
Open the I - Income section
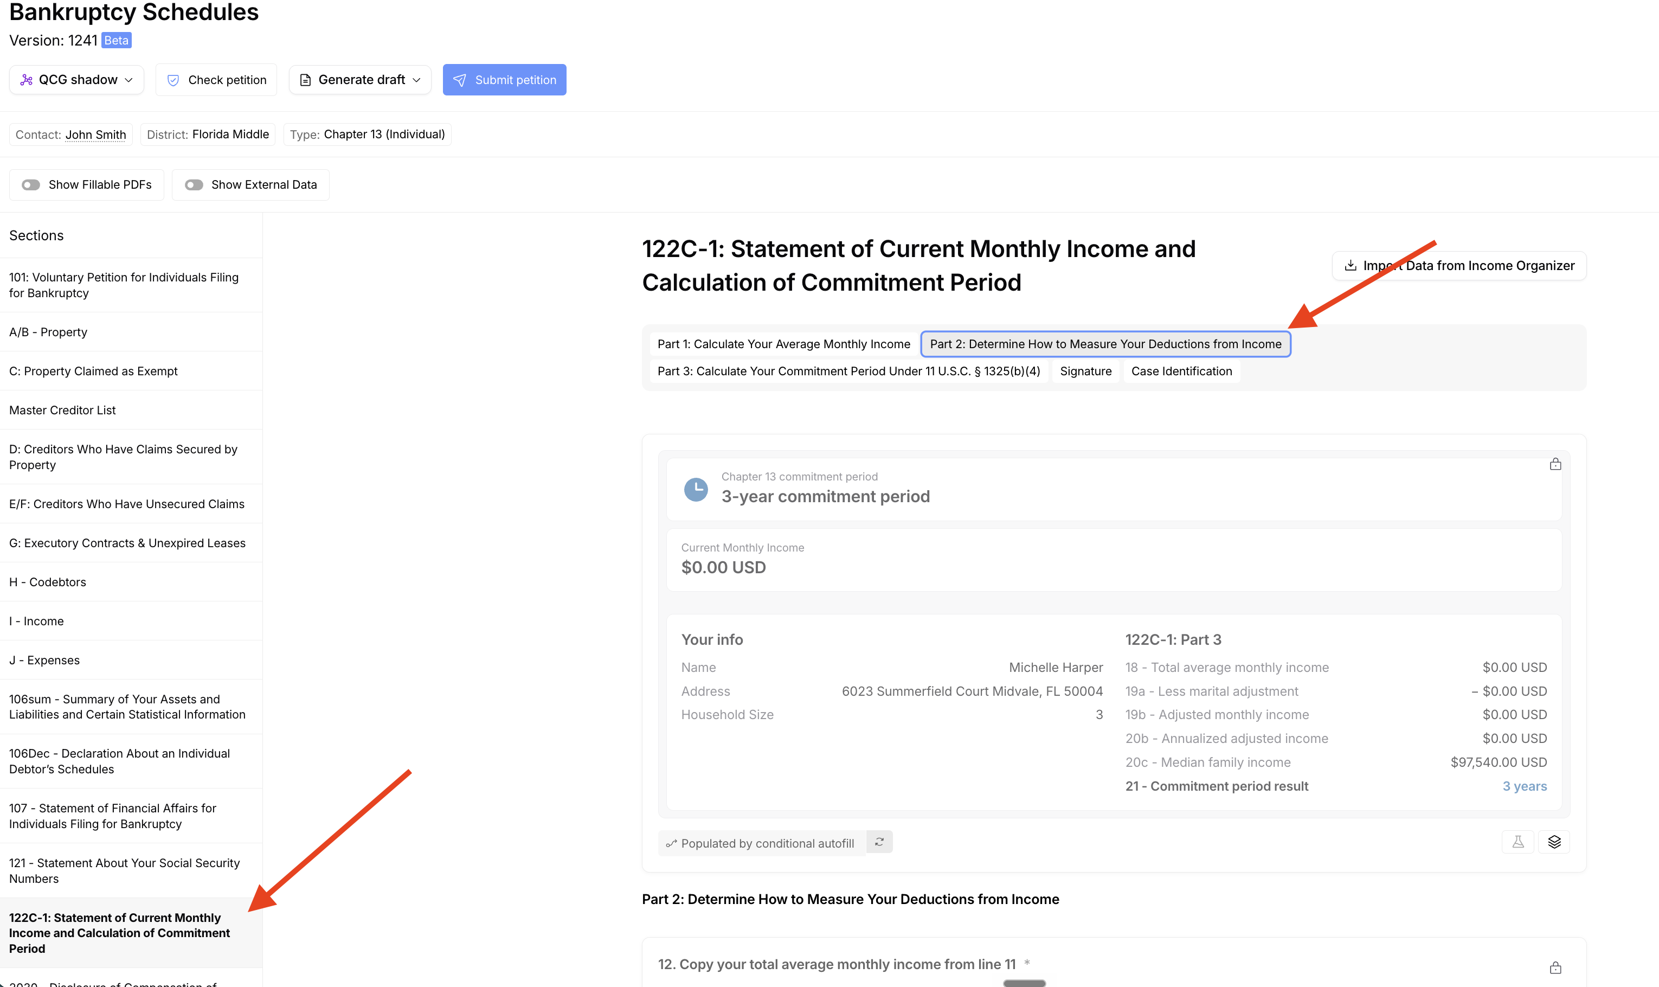[131, 621]
